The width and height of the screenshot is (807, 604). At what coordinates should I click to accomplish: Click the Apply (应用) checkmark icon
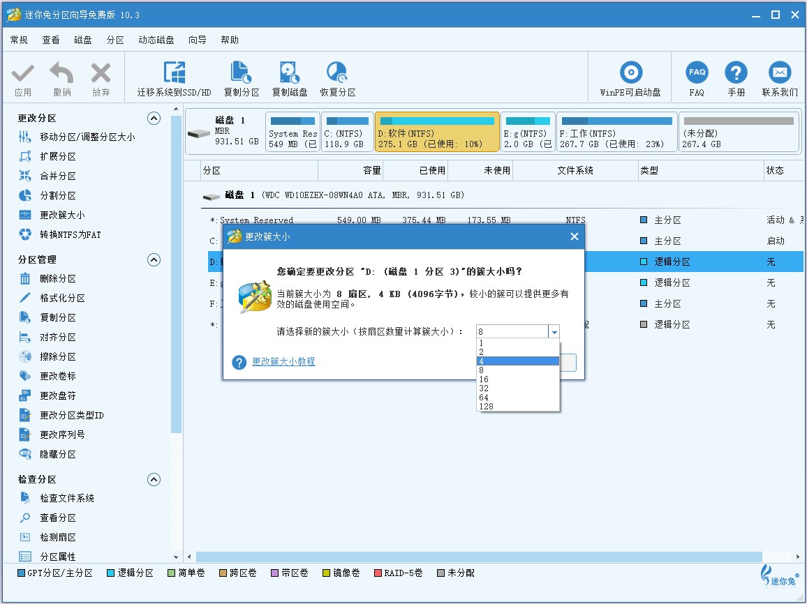[22, 73]
